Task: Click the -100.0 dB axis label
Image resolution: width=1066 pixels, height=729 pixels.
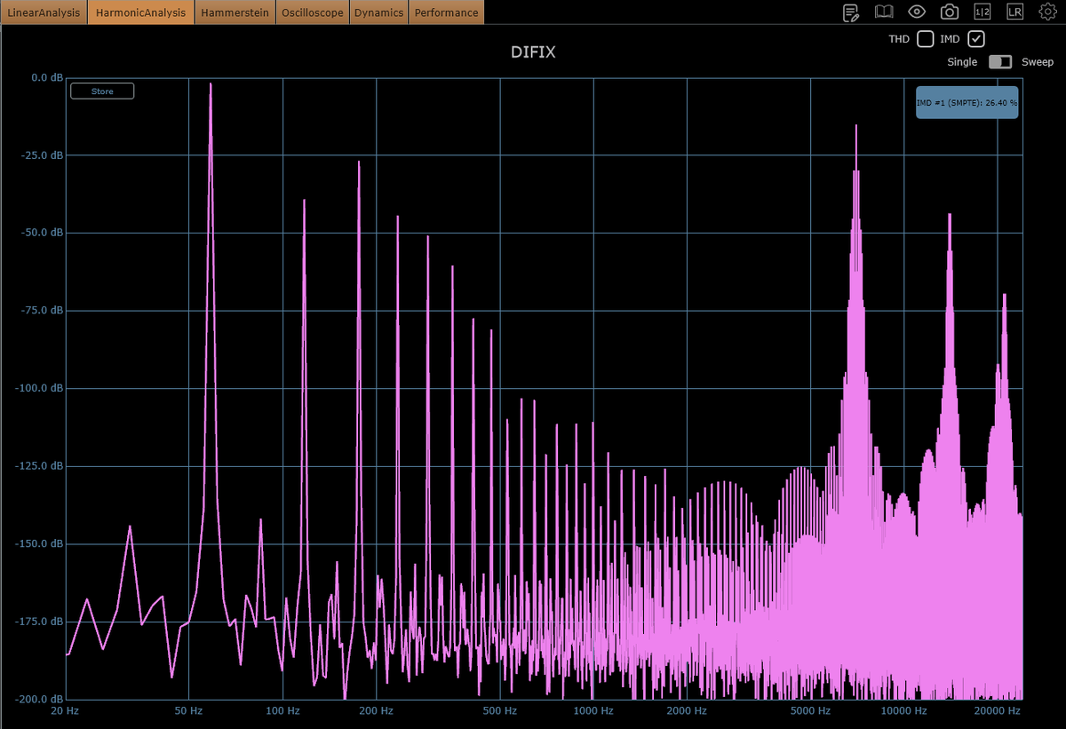Action: coord(39,388)
